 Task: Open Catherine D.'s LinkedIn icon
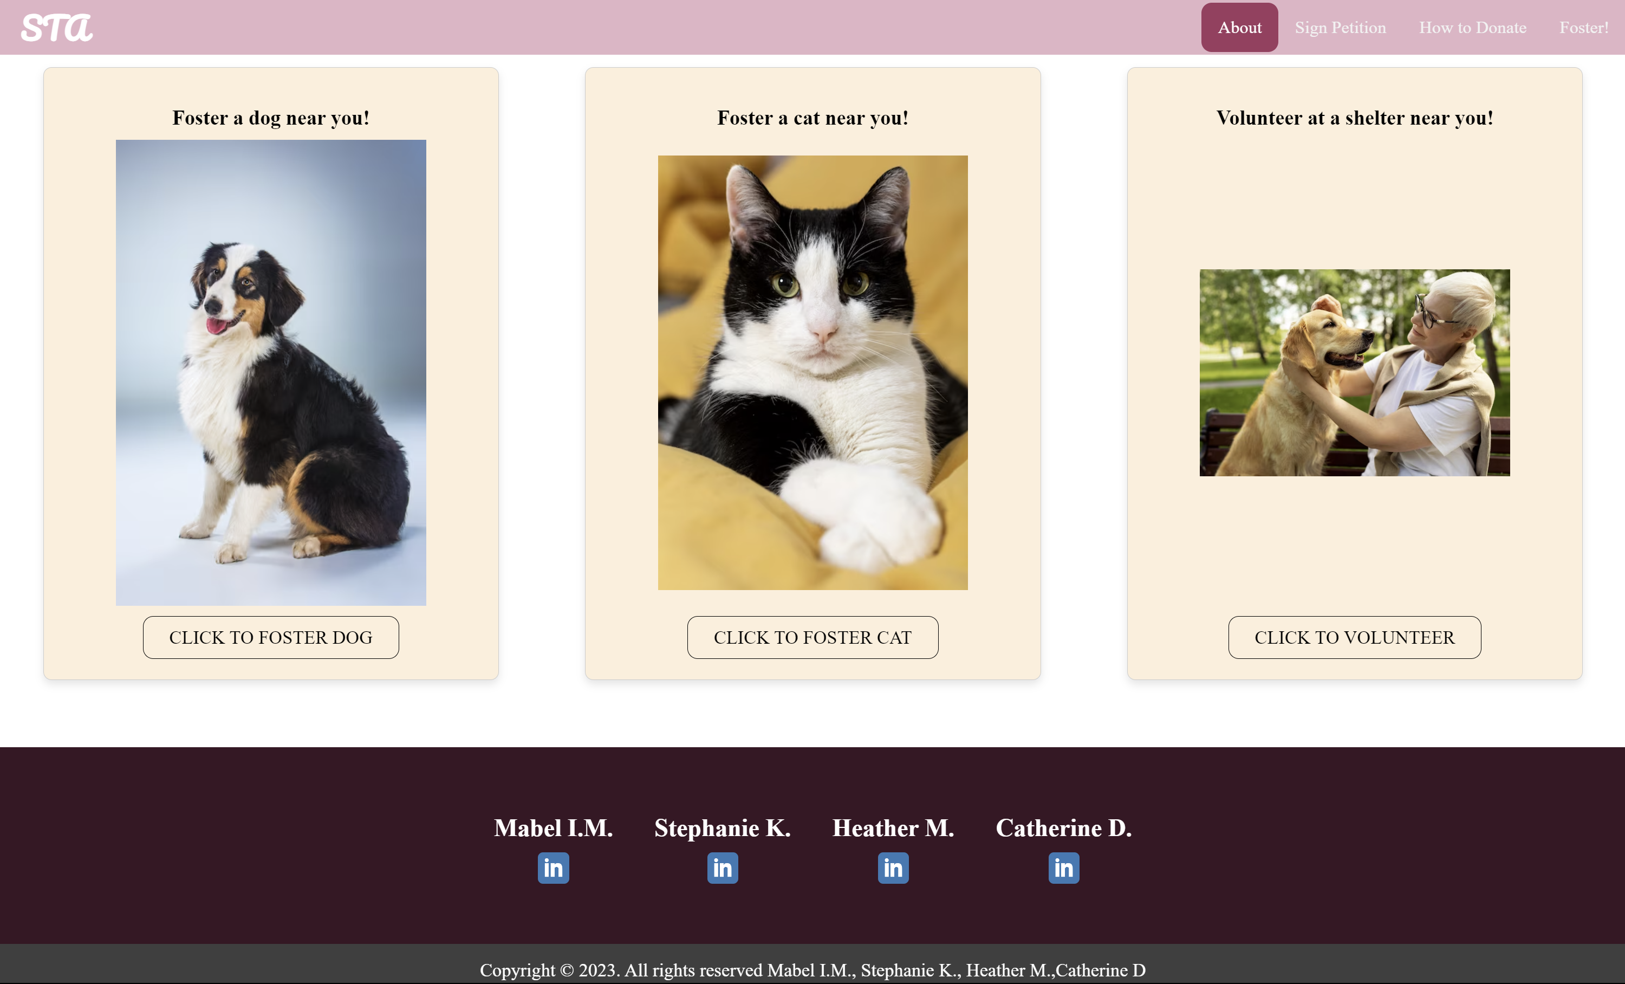1063,868
